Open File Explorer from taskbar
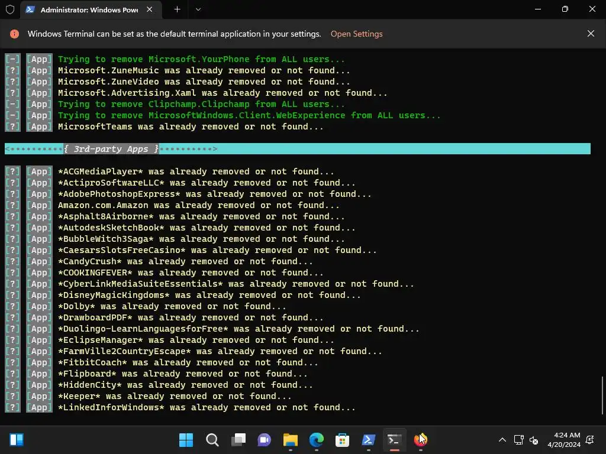Screen dimensions: 606x454 click(x=290, y=440)
